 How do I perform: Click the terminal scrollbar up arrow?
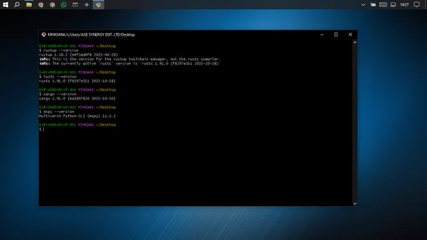[355, 42]
